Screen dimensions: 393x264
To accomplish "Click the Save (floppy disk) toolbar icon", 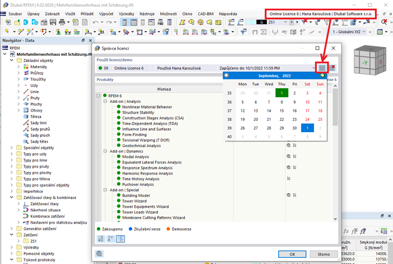I will [53, 22].
